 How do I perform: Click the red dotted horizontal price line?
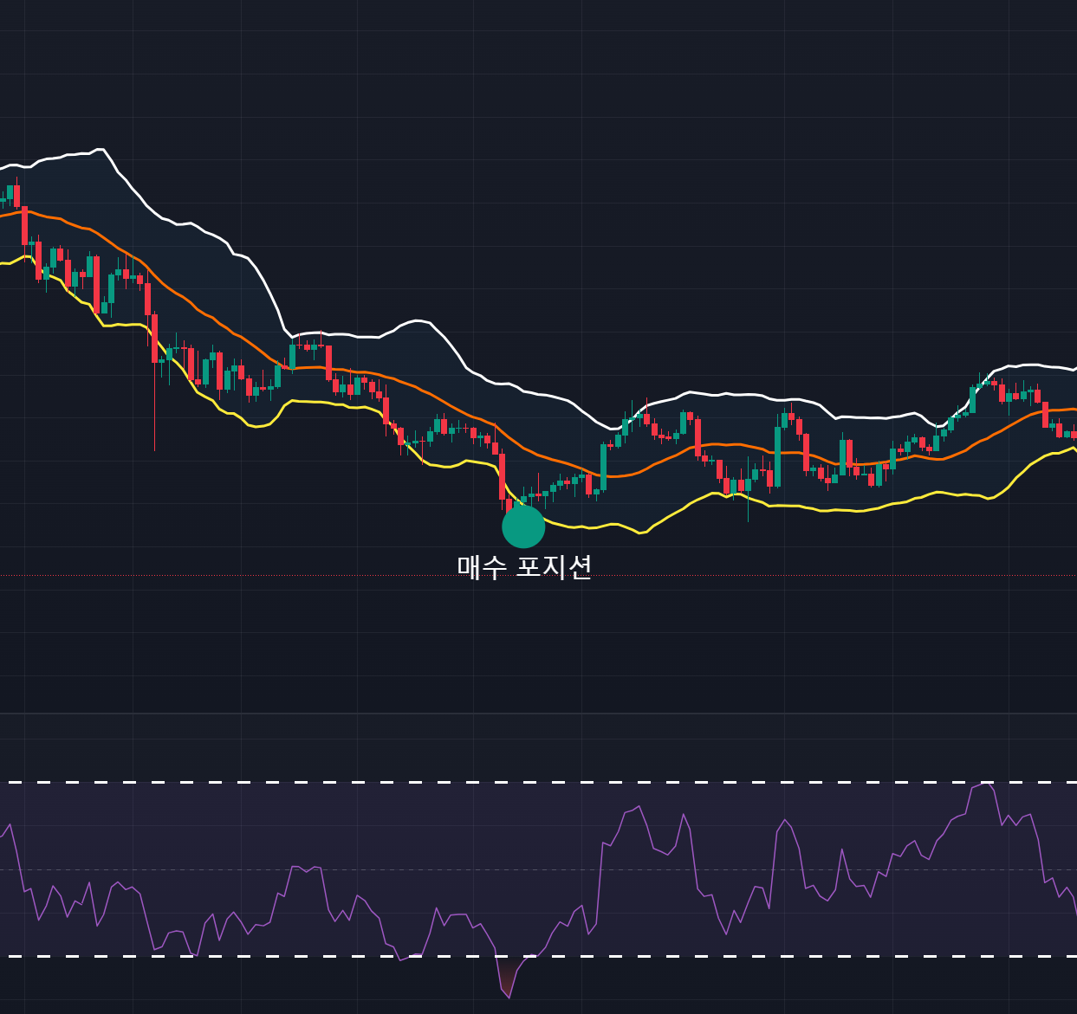538,575
